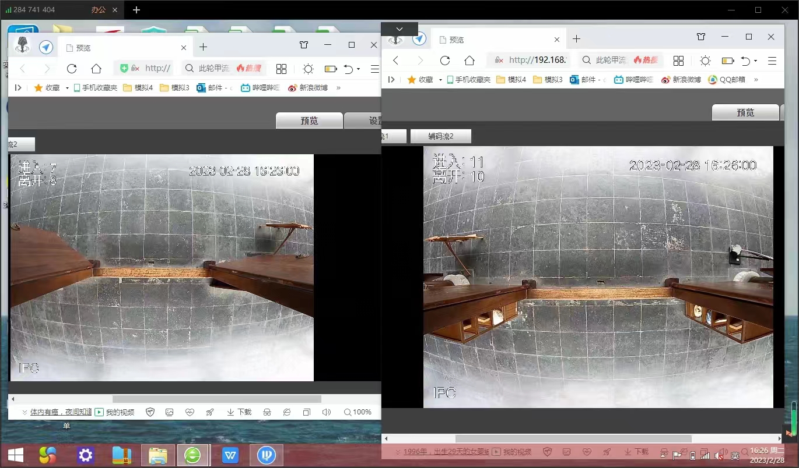Click the mute speaker icon in left status bar

(x=327, y=412)
